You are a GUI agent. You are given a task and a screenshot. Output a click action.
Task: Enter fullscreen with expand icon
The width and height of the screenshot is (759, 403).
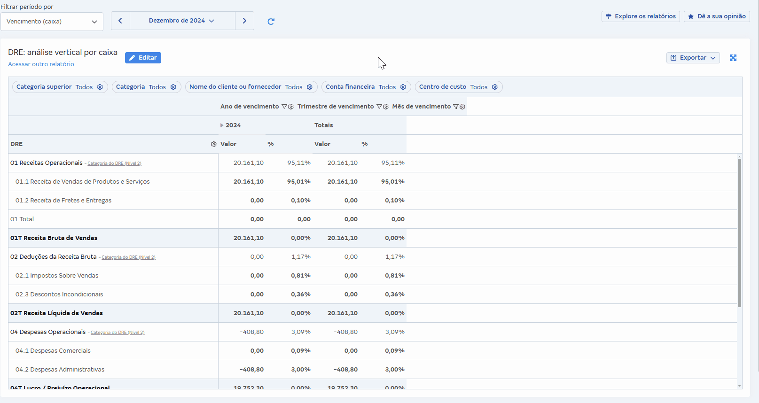tap(733, 58)
